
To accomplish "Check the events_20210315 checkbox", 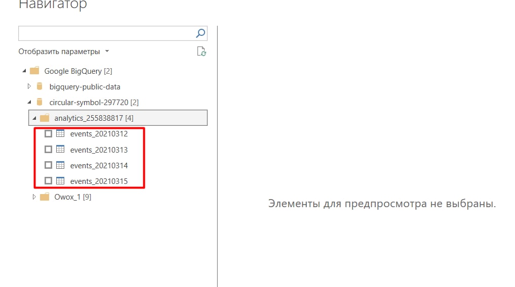I will 48,181.
